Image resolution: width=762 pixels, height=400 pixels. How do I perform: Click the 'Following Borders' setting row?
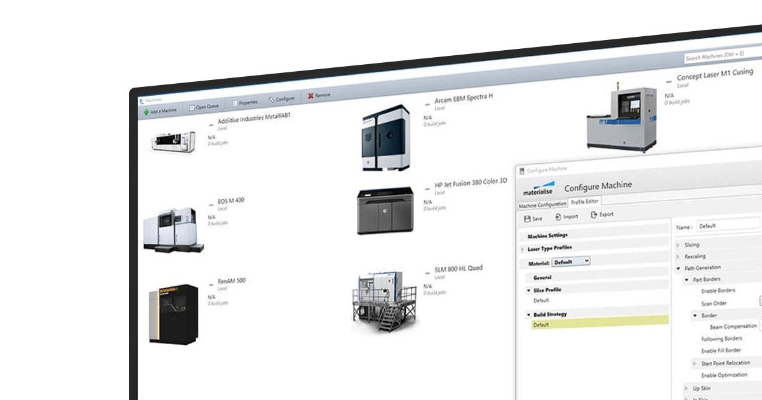tap(721, 339)
